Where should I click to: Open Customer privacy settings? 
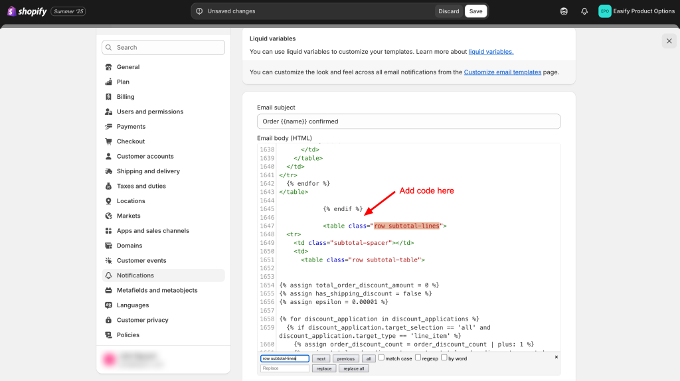(163, 320)
